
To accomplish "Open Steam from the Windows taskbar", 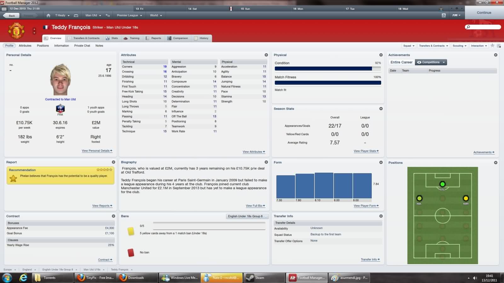I will click(x=260, y=278).
